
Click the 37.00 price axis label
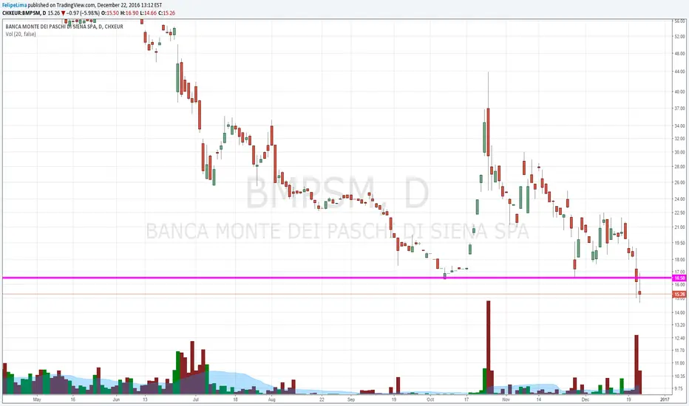coord(679,109)
